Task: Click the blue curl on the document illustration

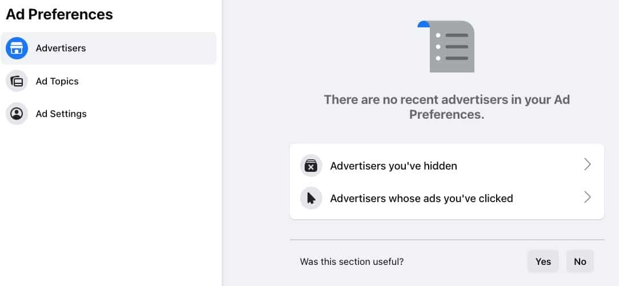Action: (x=424, y=24)
